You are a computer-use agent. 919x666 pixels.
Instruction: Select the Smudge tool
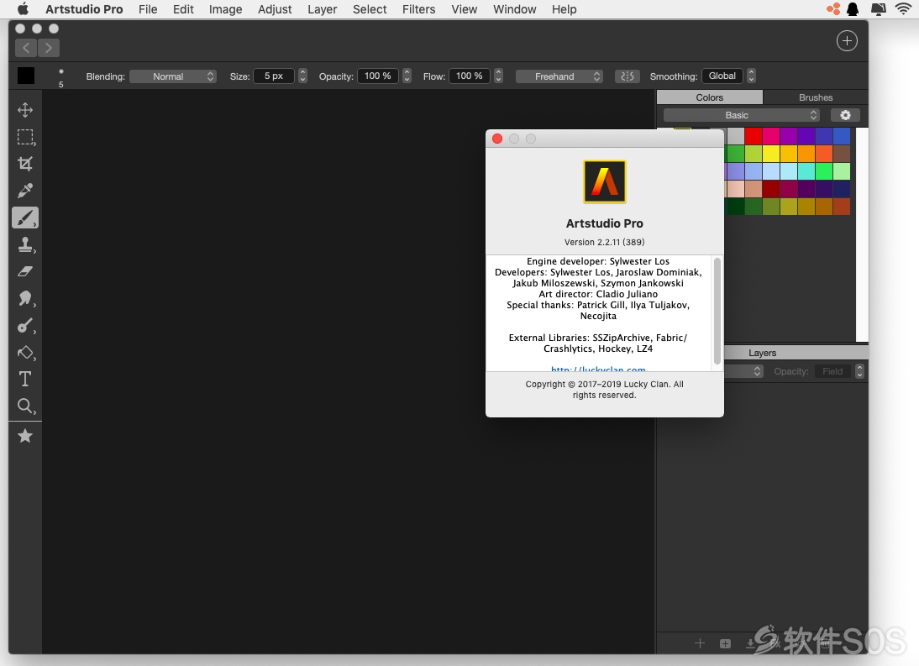click(x=25, y=299)
